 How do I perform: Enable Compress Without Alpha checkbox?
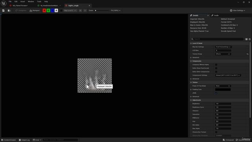(216, 65)
